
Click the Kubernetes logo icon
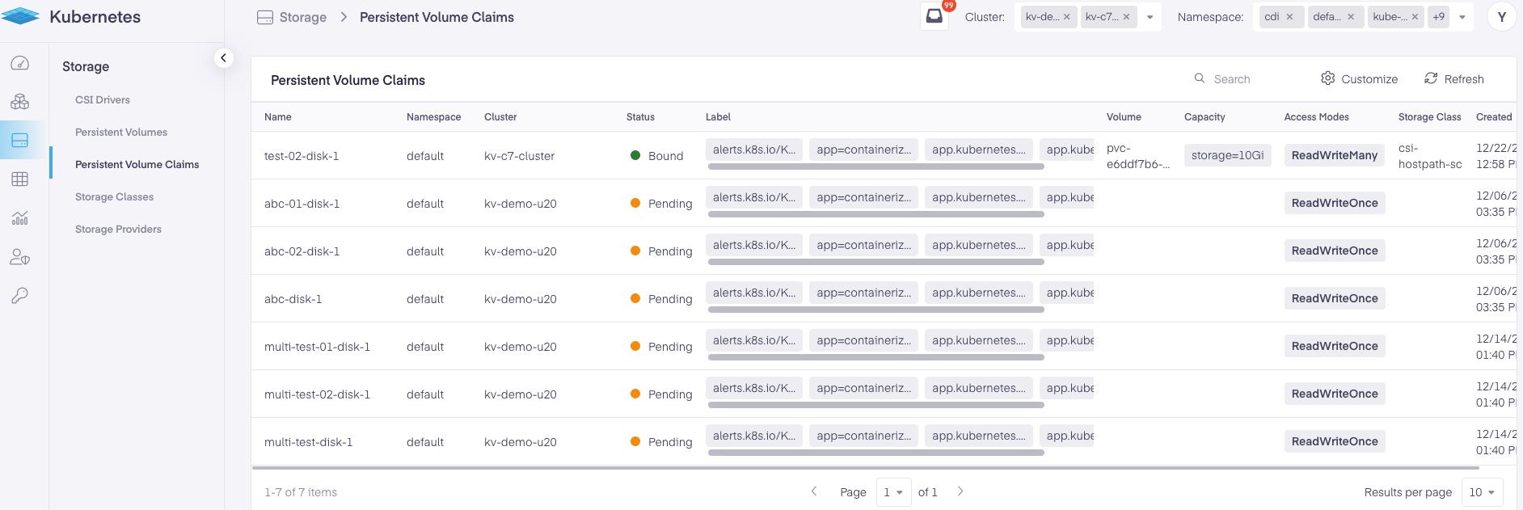tap(21, 16)
